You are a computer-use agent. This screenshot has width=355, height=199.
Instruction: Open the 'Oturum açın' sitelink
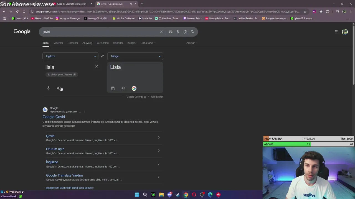coord(55,149)
